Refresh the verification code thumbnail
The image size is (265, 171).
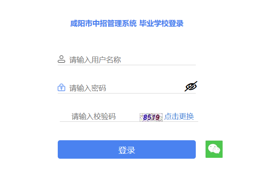coord(151,117)
